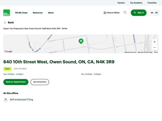Click Book an Appointment
The height and width of the screenshot is (121, 162).
coord(16,82)
